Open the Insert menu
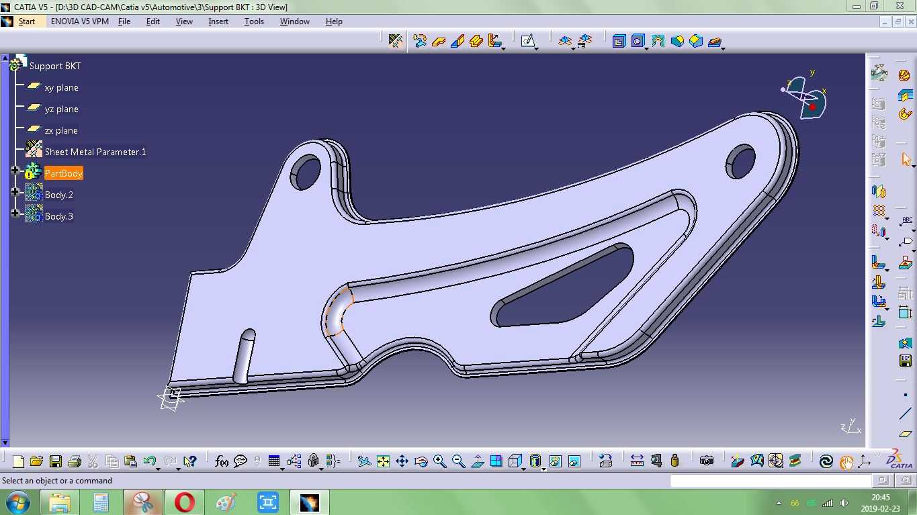The image size is (917, 515). click(x=218, y=21)
